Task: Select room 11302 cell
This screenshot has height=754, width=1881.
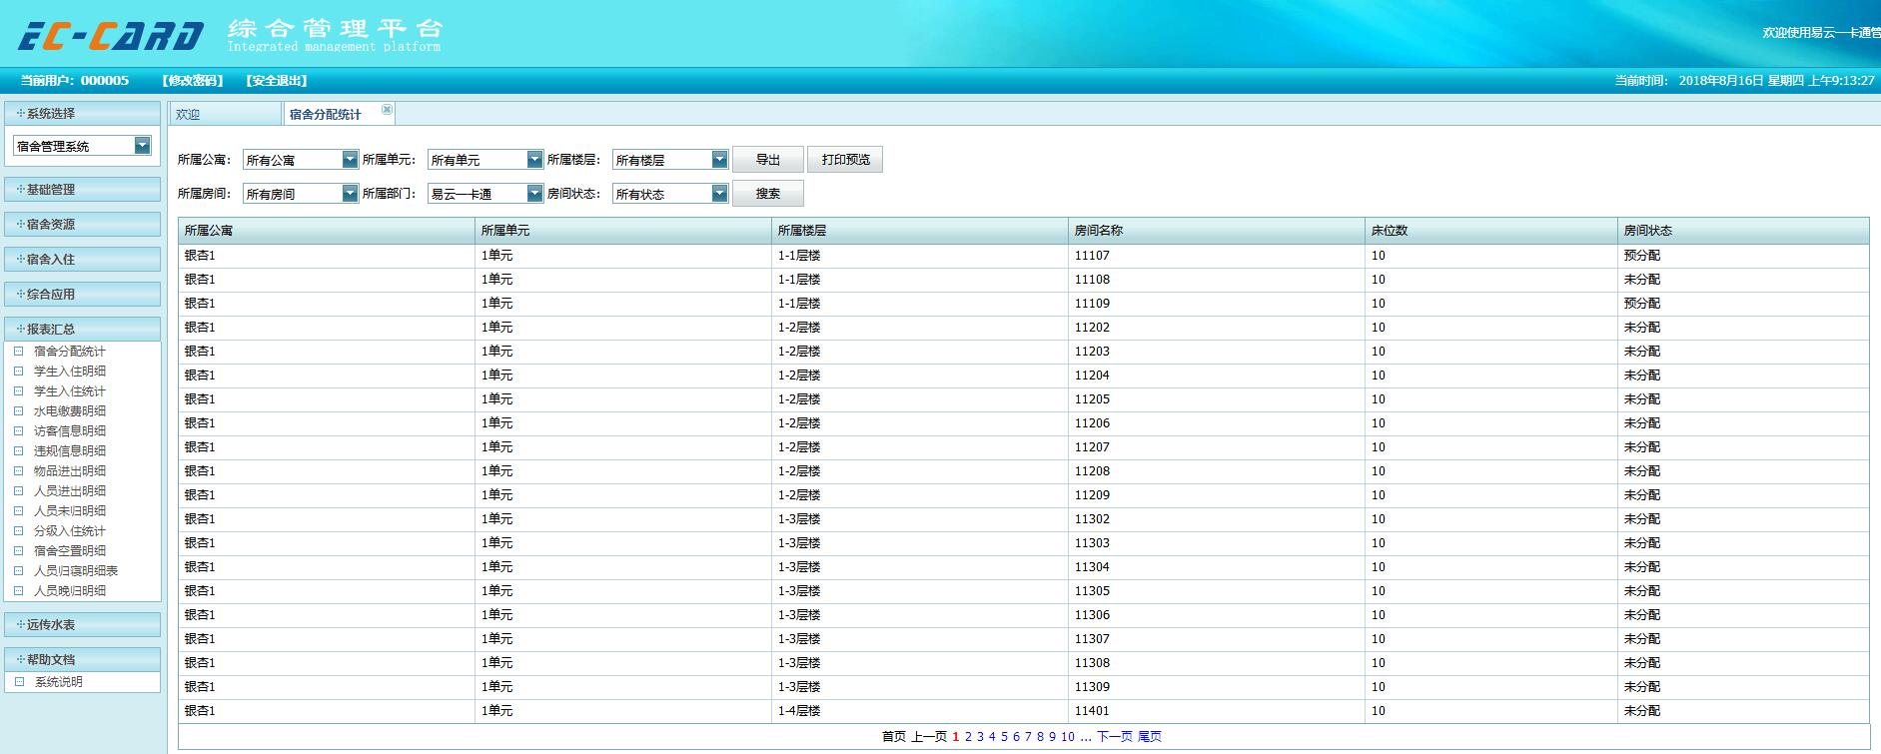Action: [1217, 519]
